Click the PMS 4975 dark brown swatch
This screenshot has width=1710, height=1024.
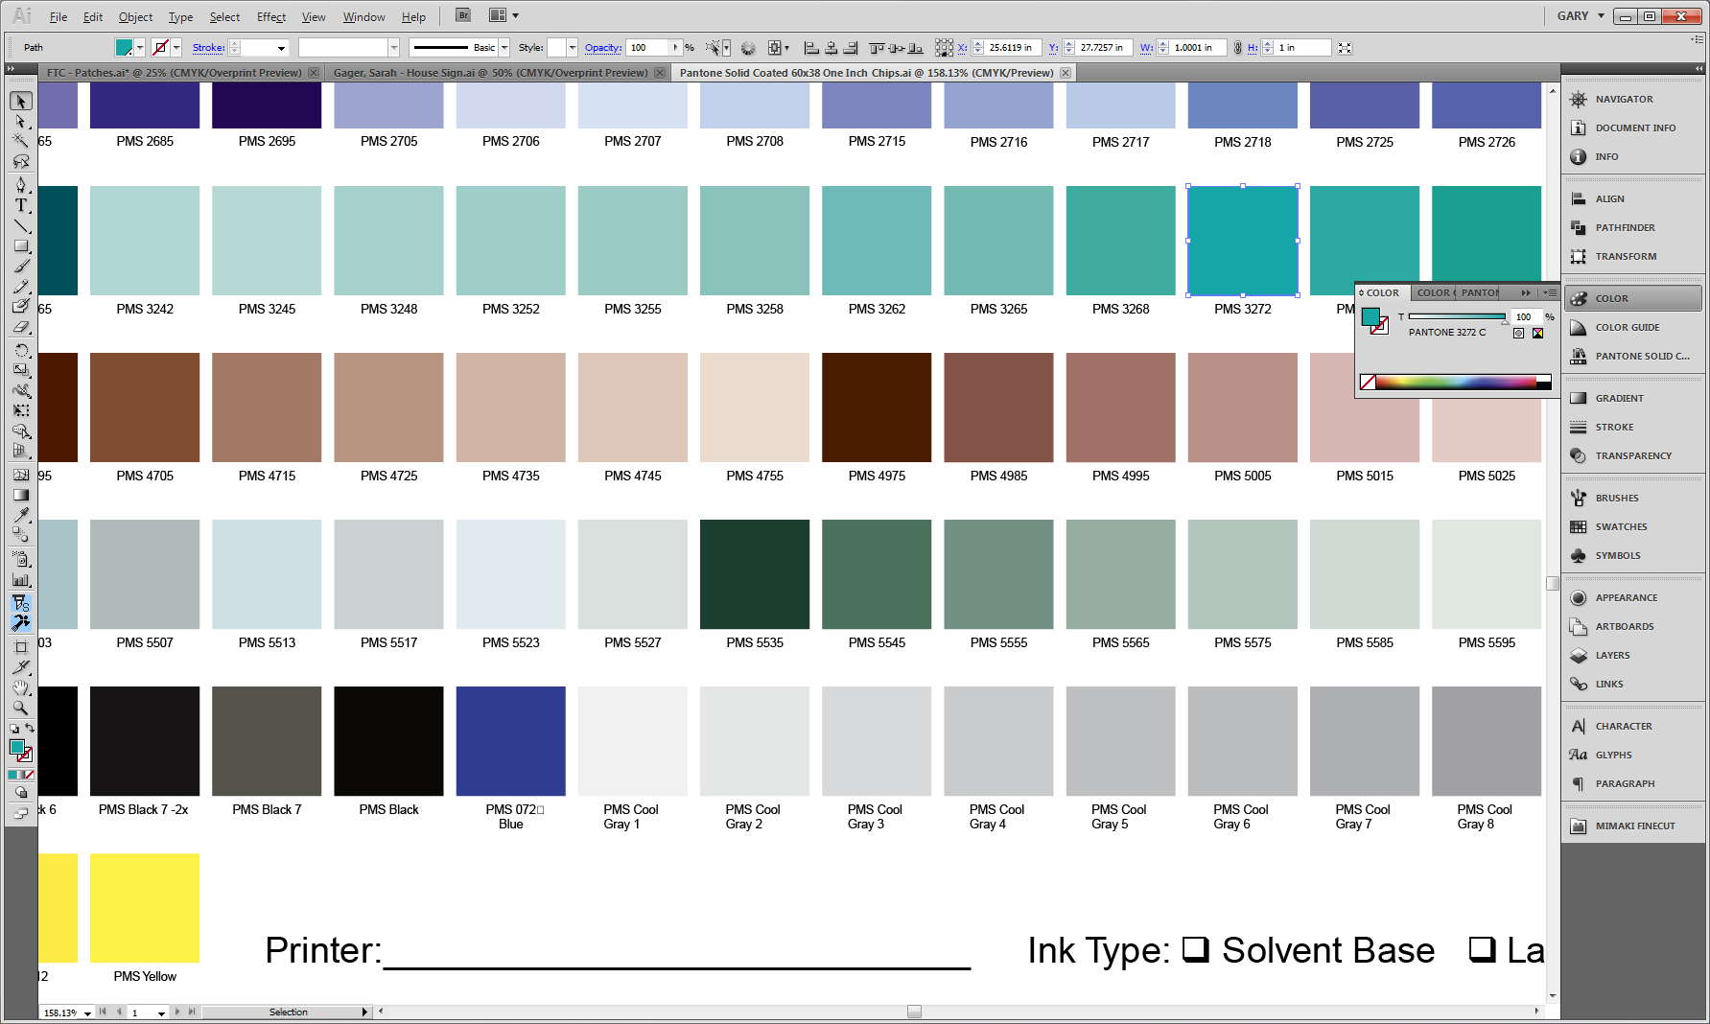(877, 407)
